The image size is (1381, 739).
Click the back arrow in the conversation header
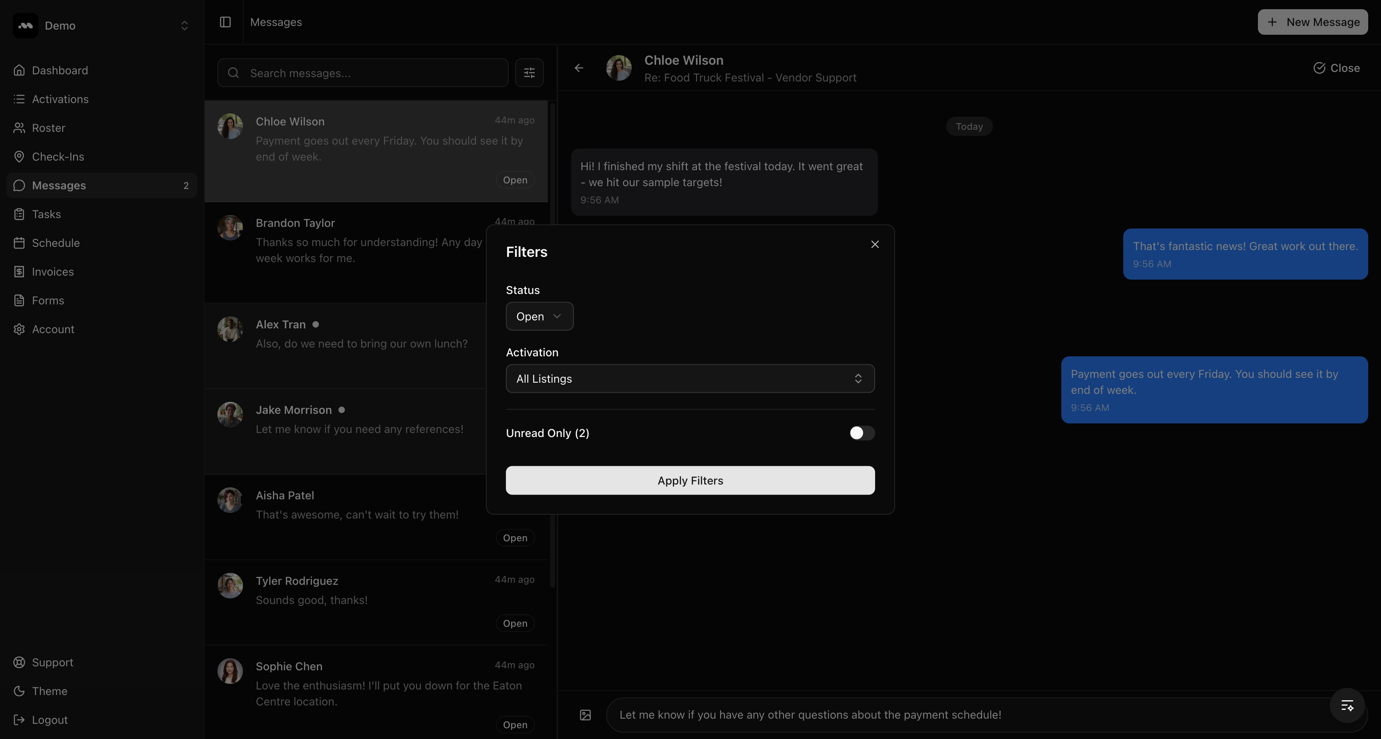tap(579, 68)
